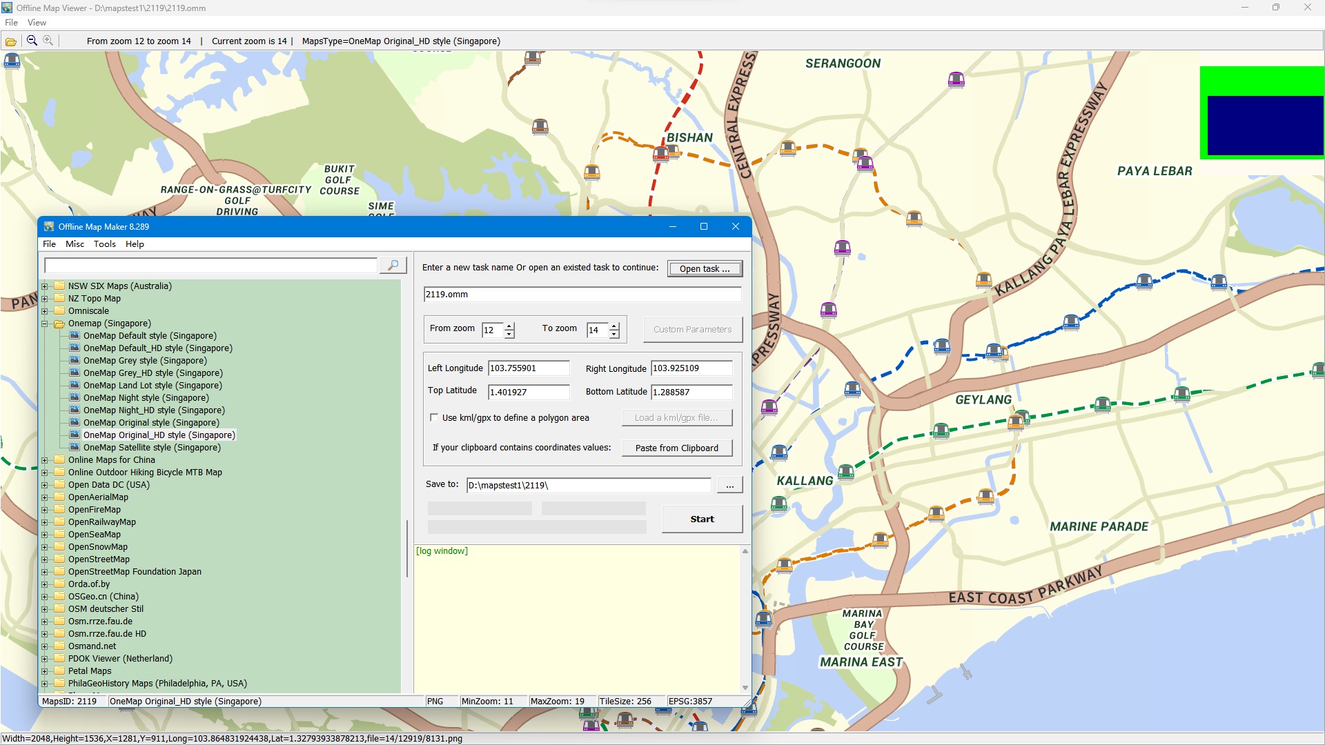1325x745 pixels.
Task: Click the Left Longitude input field
Action: click(529, 368)
